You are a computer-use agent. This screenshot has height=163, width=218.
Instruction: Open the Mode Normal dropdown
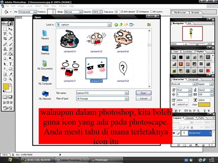tap(81, 12)
